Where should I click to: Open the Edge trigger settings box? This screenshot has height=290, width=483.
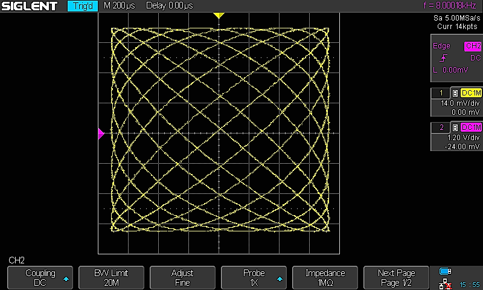pyautogui.click(x=456, y=58)
